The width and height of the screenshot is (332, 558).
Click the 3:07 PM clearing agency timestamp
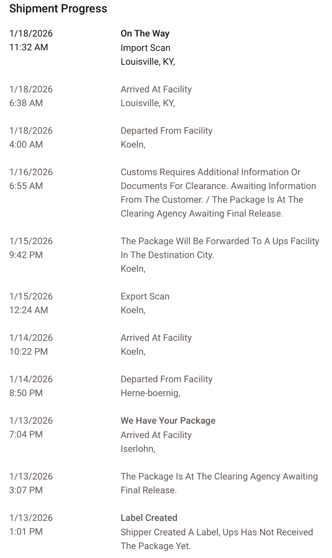[x=26, y=490]
